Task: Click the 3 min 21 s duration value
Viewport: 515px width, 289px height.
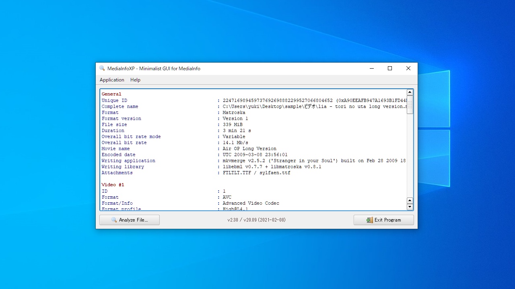Action: [237, 130]
